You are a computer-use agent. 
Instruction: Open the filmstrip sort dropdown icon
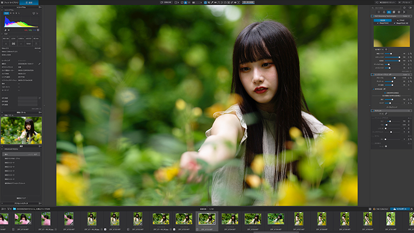click(x=4, y=209)
